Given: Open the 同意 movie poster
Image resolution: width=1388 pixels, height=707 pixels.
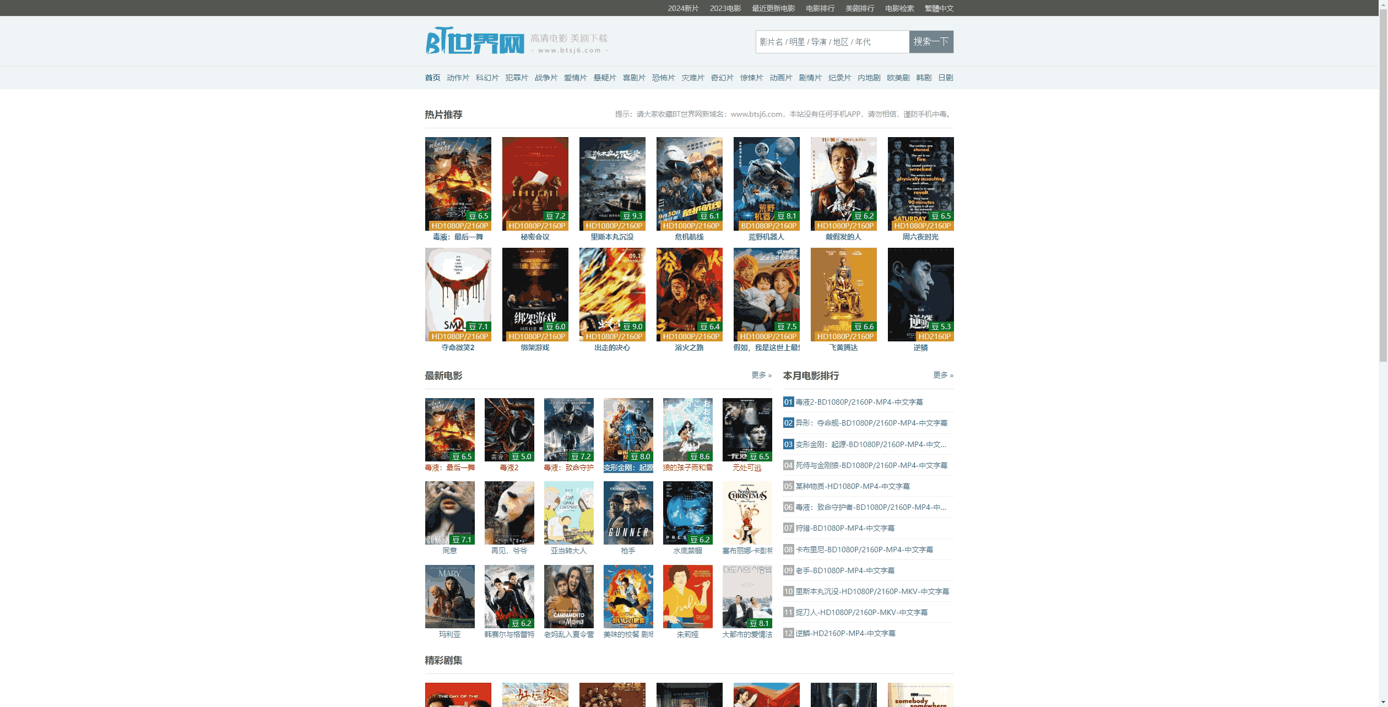Looking at the screenshot, I should click(x=449, y=513).
